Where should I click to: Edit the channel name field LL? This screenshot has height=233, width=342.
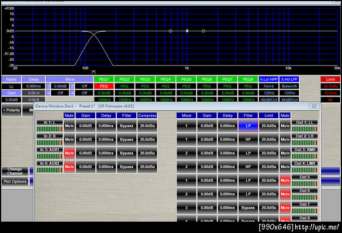tap(11, 86)
